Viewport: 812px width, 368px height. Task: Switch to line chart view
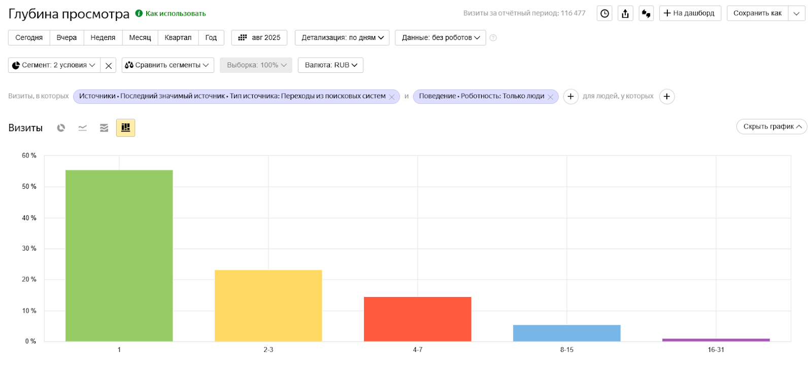tap(83, 128)
